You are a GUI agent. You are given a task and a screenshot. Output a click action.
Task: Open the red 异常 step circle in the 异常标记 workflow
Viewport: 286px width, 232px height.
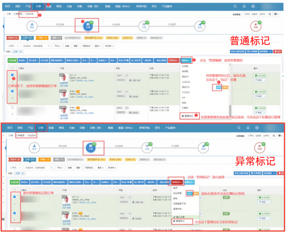pyautogui.click(x=260, y=148)
